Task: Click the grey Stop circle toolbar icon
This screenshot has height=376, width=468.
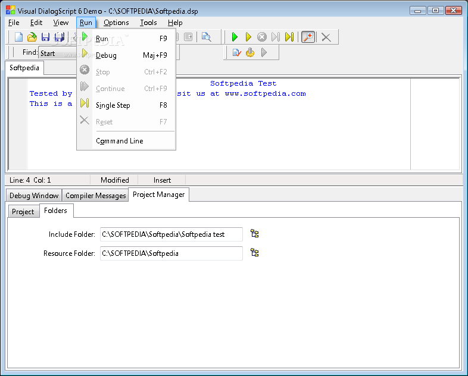Action: point(262,37)
